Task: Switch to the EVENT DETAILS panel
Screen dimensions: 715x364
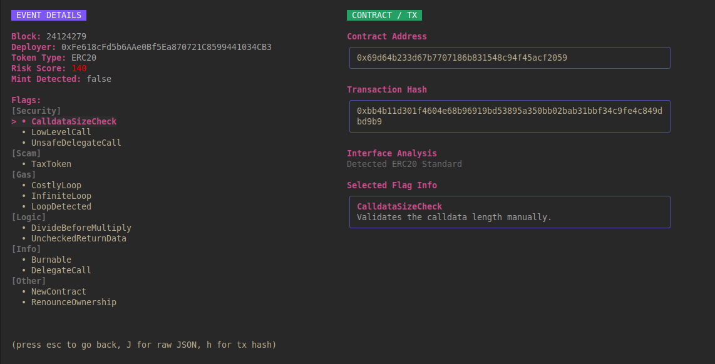Action: point(48,15)
